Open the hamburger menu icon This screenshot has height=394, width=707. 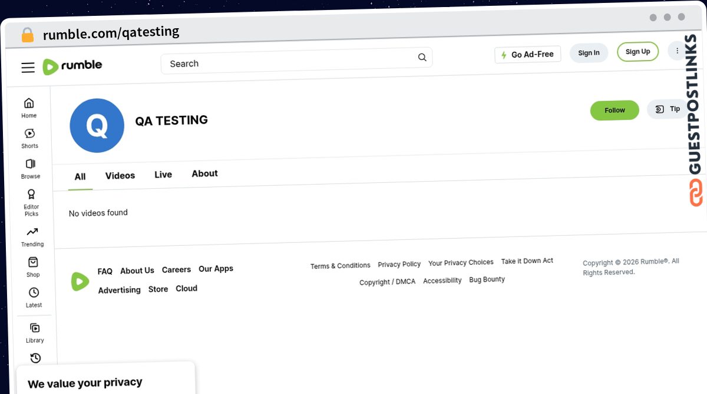(28, 68)
